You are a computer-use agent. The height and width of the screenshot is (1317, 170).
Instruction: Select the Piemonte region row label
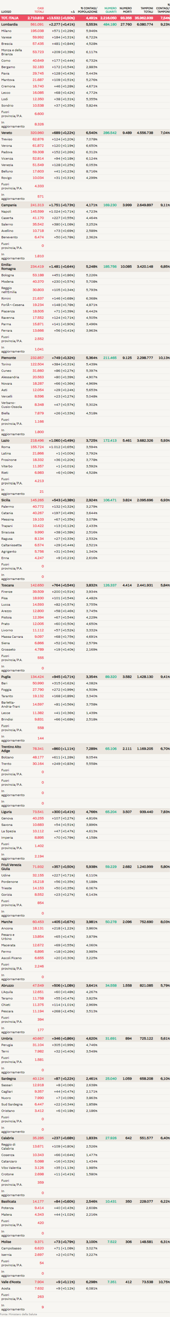(x=9, y=358)
